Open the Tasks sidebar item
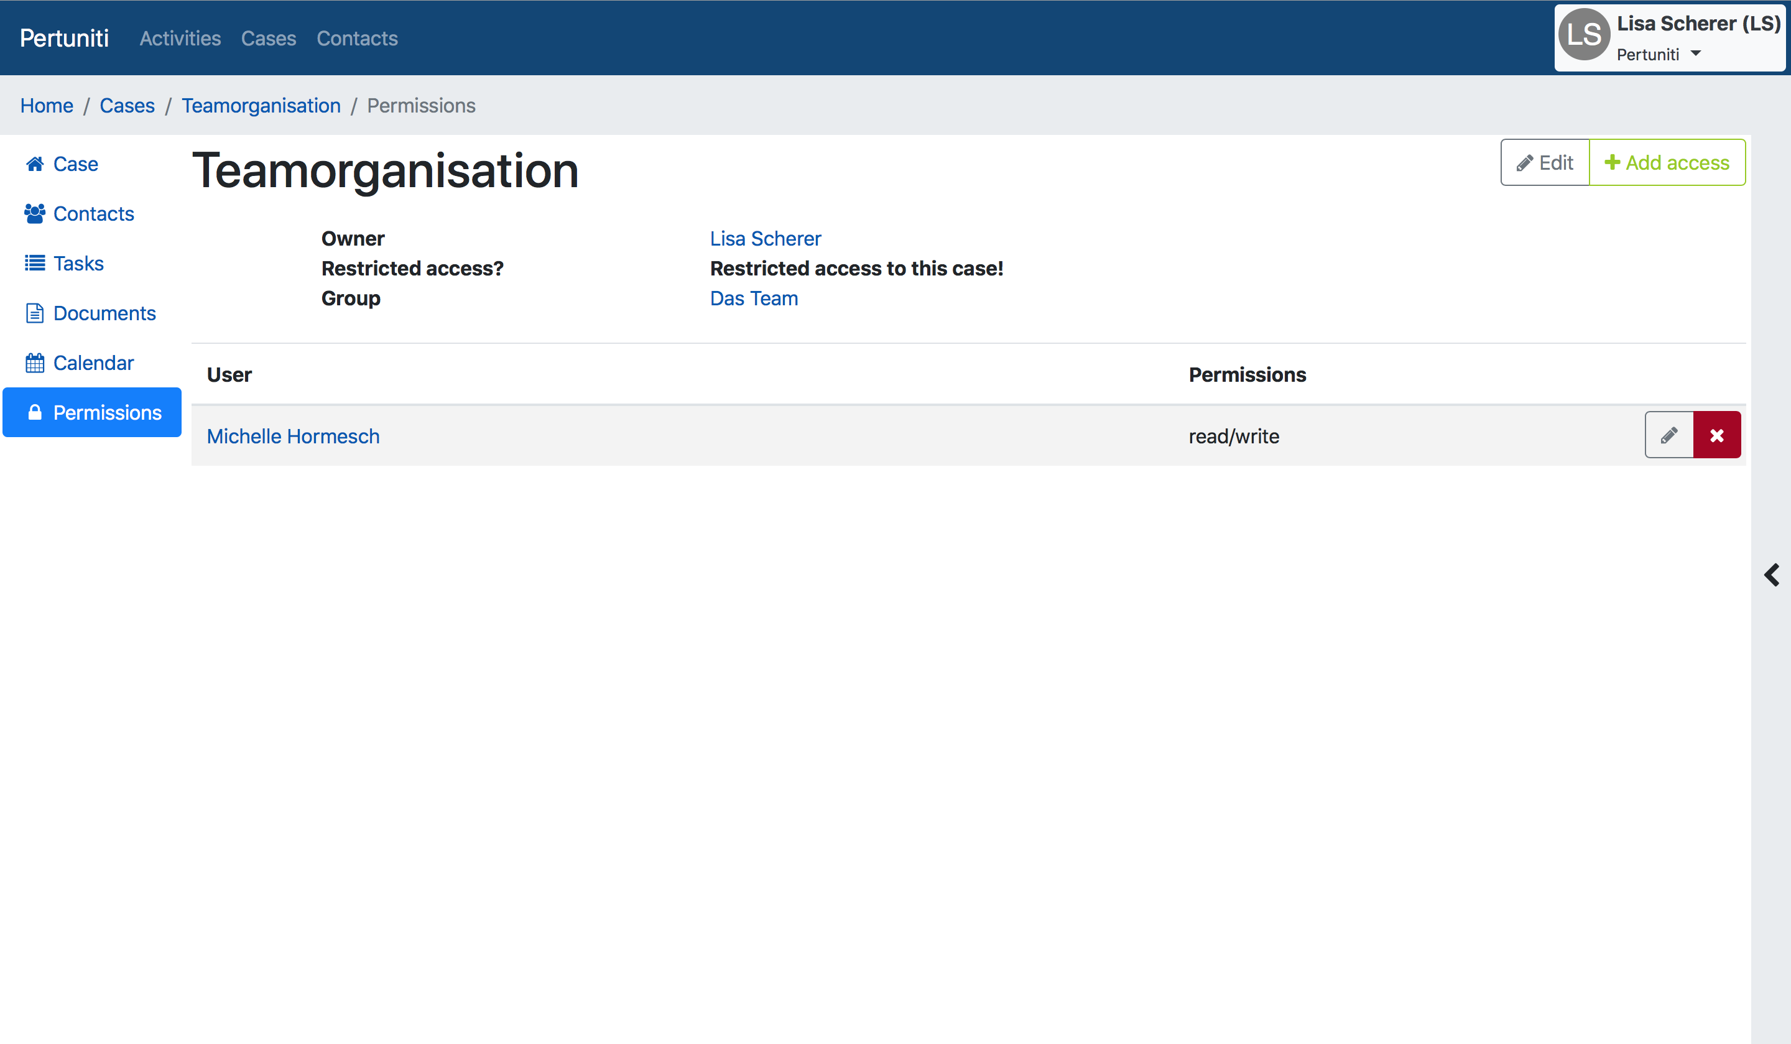Viewport: 1791px width, 1044px height. pos(91,264)
